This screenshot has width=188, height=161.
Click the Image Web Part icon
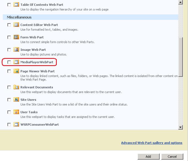coord(16,50)
